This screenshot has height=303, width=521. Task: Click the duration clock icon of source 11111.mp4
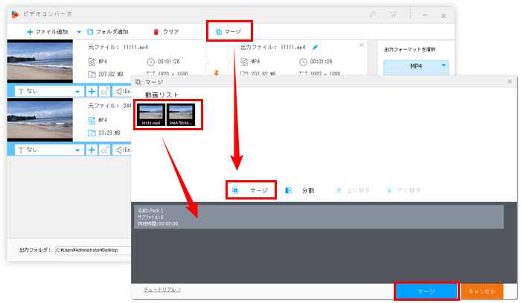151,62
